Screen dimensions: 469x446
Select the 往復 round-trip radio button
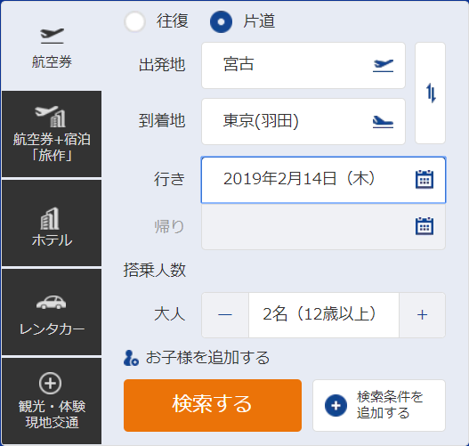tap(134, 21)
